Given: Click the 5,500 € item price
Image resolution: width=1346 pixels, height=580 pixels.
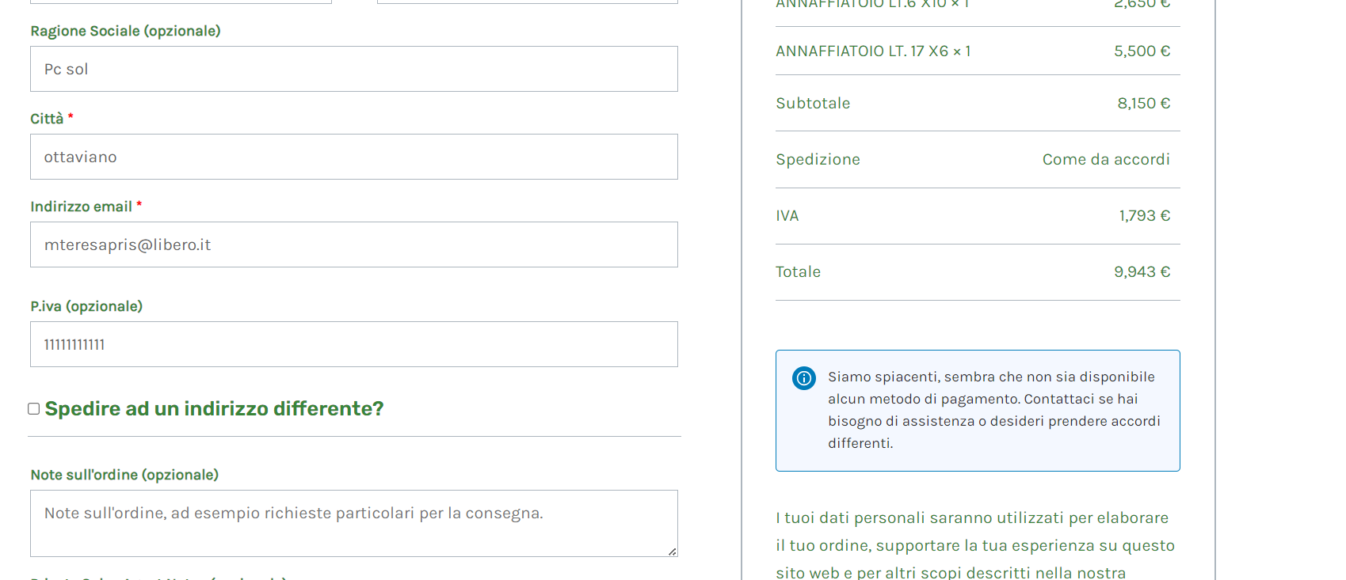Looking at the screenshot, I should [1142, 51].
